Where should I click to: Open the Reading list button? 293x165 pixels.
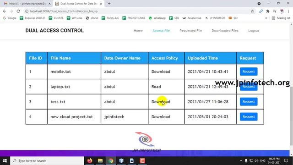pyautogui.click(x=281, y=18)
